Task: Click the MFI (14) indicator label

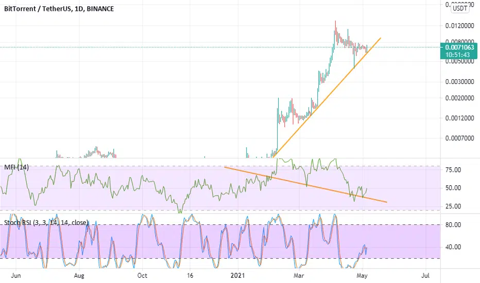Action: tap(16, 167)
